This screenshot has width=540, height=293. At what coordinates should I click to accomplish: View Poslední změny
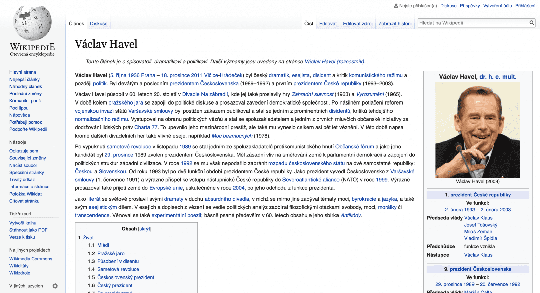pyautogui.click(x=25, y=93)
